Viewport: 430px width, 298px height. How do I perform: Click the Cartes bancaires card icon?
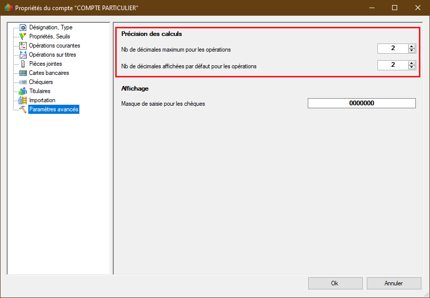tap(23, 73)
